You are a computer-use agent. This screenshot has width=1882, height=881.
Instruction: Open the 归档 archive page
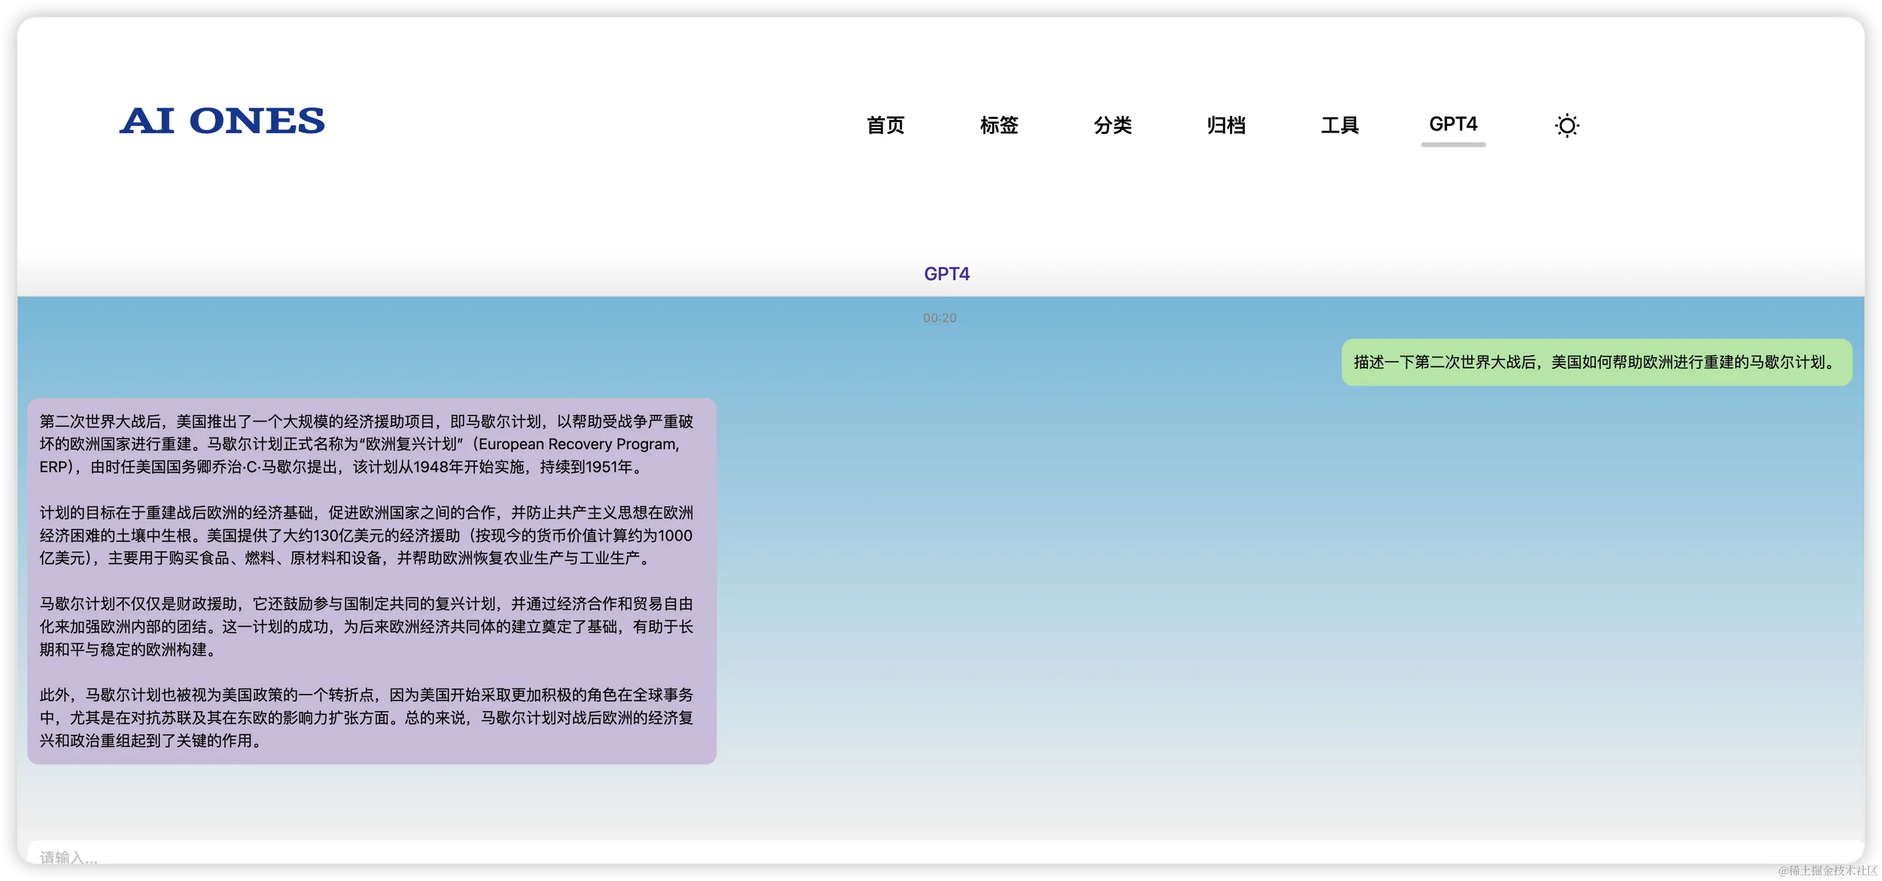tap(1226, 125)
